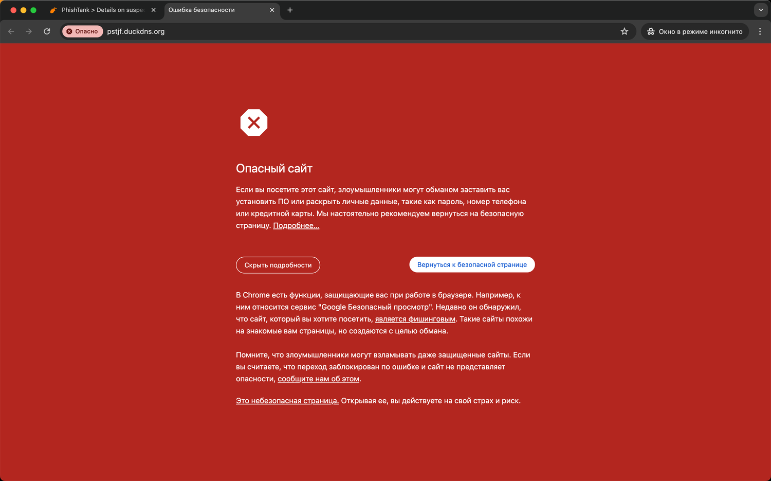The width and height of the screenshot is (771, 481).
Task: Hide details with 'Скрыть подробности' button
Action: tap(278, 265)
